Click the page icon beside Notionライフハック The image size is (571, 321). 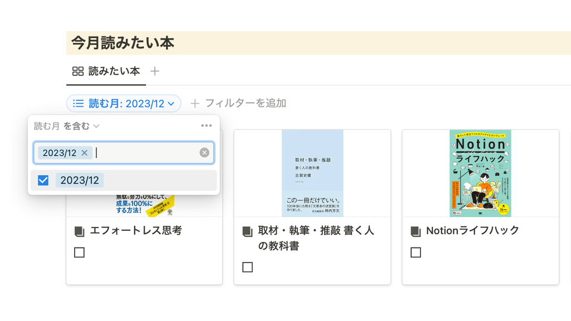[415, 231]
